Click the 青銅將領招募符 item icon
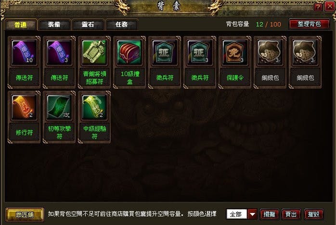Screen dimensions: 336x225 [x=94, y=52]
